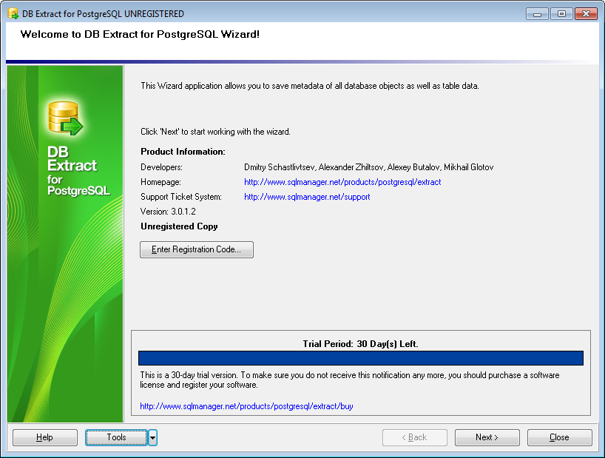This screenshot has height=458, width=605.
Task: Click the Version 3.0.1.2 label
Action: [x=168, y=212]
